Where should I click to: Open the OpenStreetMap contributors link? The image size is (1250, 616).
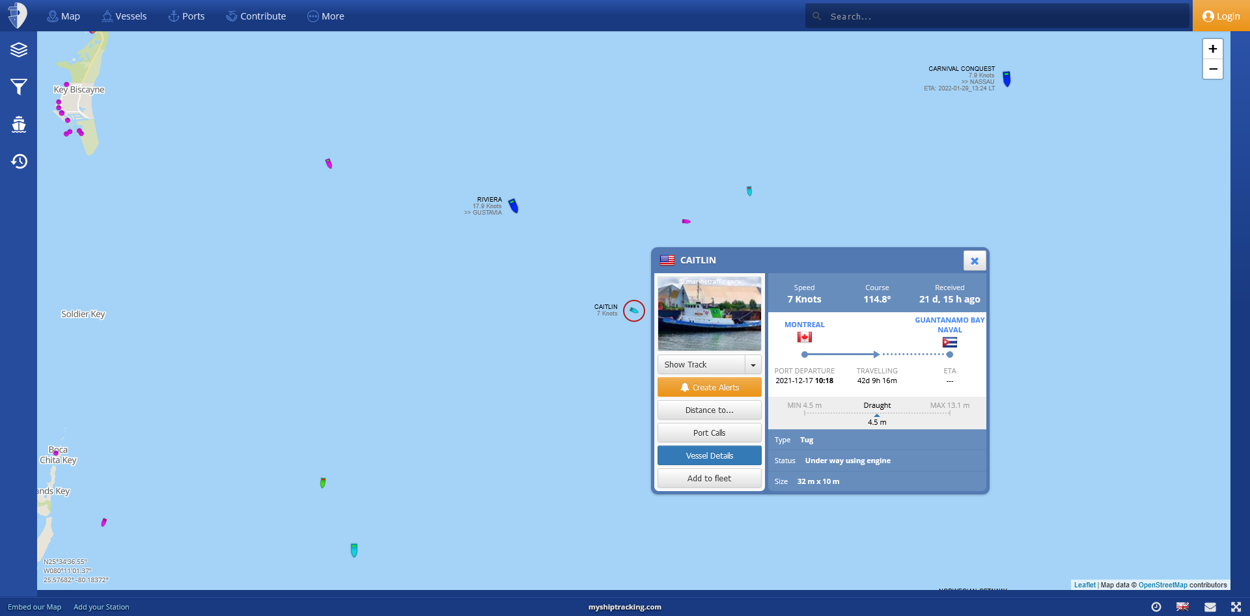(1163, 585)
